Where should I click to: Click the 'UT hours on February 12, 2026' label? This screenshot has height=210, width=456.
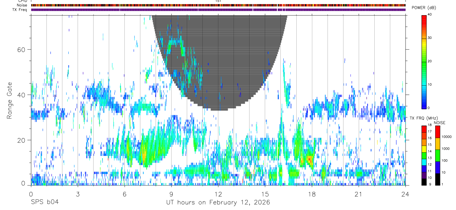pos(218,203)
